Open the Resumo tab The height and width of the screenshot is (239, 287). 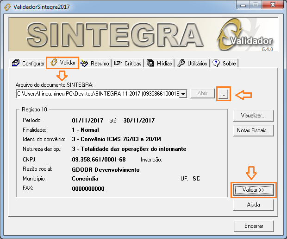click(95, 64)
